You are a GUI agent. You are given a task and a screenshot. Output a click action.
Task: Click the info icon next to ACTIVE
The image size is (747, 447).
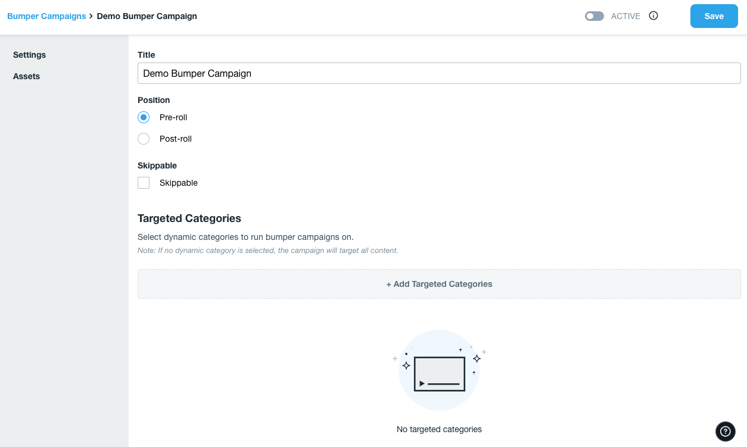point(653,16)
